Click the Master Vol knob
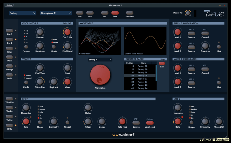 pos(188,13)
